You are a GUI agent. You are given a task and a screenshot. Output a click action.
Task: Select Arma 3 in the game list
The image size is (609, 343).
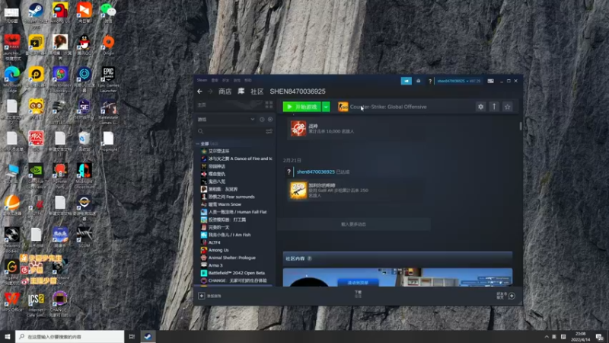click(x=212, y=265)
